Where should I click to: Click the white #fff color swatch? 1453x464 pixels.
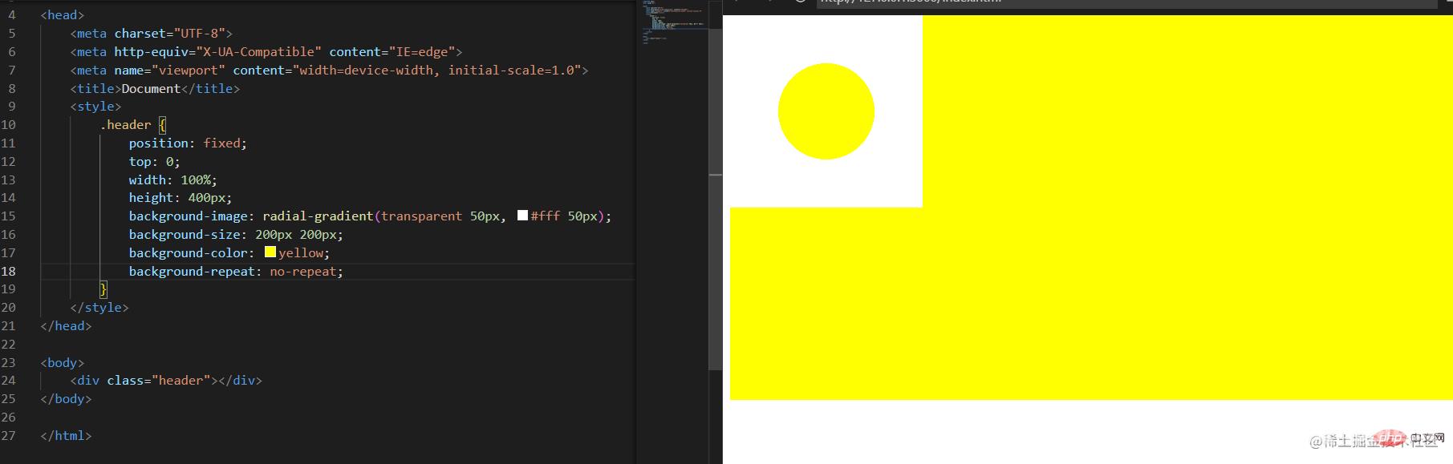tap(522, 216)
